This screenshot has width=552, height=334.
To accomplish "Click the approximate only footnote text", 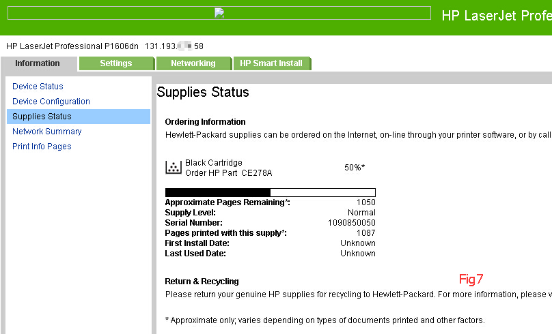I will click(x=325, y=320).
